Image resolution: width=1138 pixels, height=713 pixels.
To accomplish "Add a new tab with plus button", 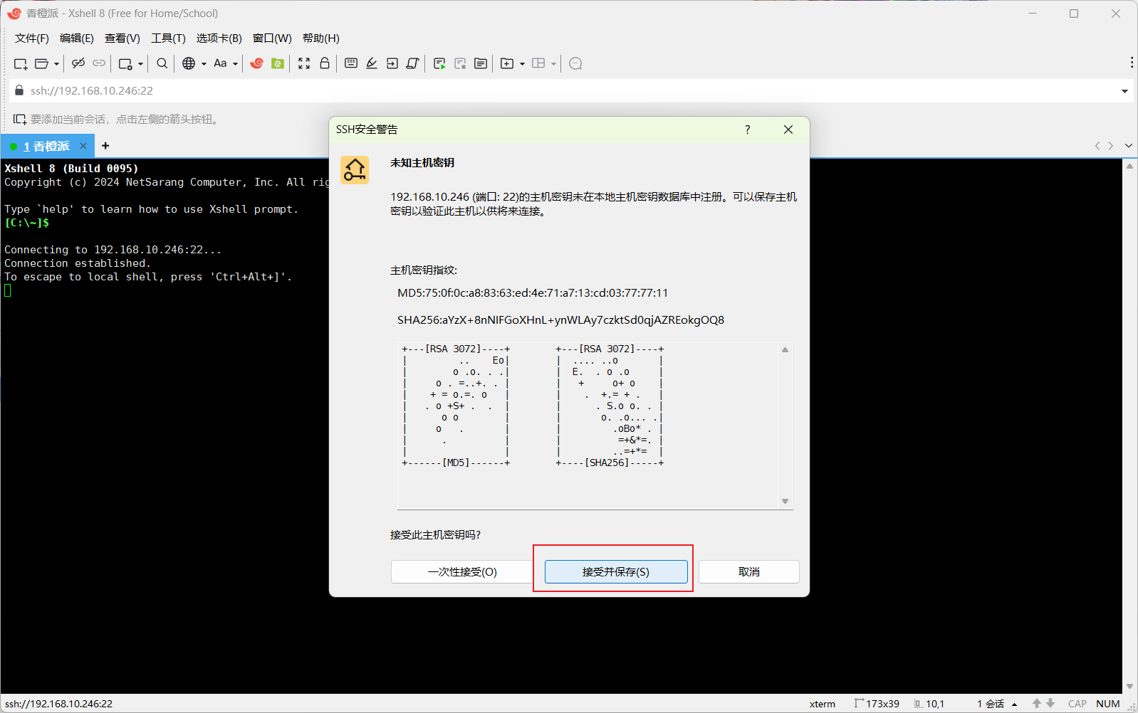I will point(105,146).
